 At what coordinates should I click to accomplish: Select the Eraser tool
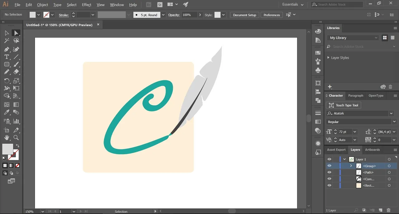(16, 72)
